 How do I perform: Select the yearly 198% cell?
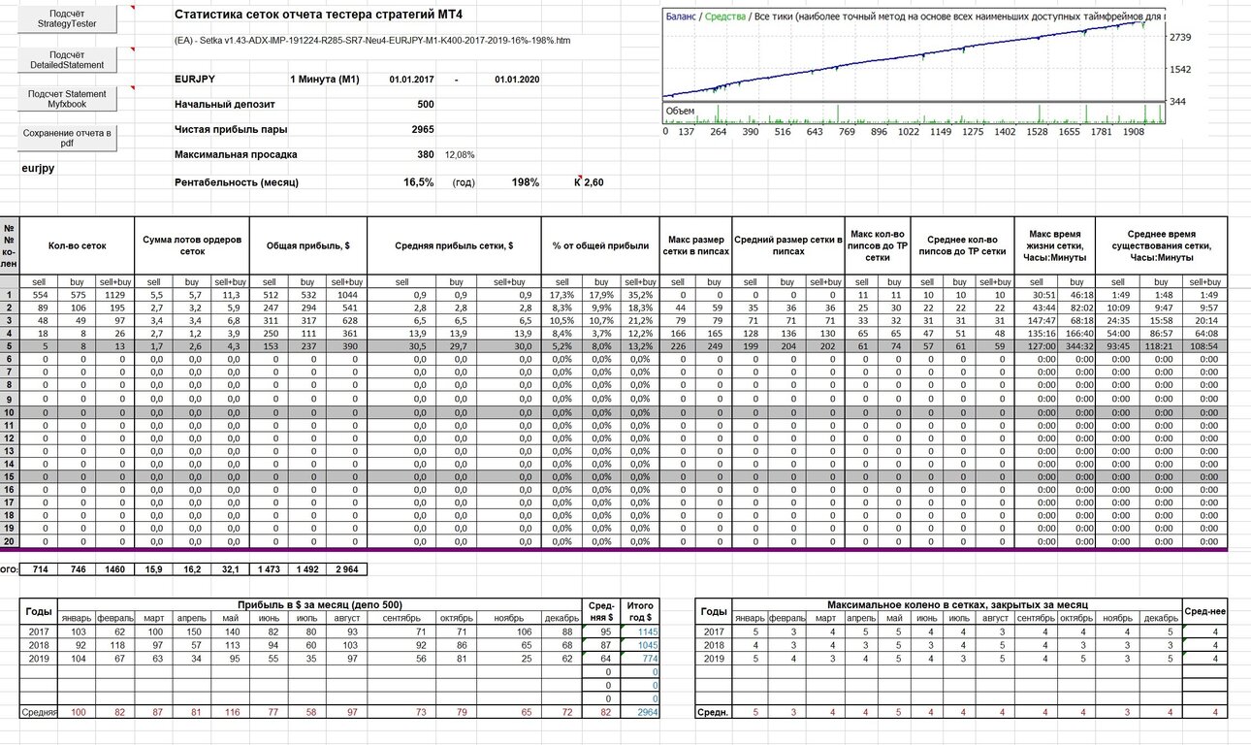pyautogui.click(x=526, y=181)
